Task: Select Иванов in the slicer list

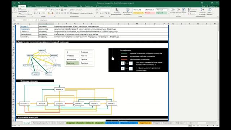Action: point(86,56)
